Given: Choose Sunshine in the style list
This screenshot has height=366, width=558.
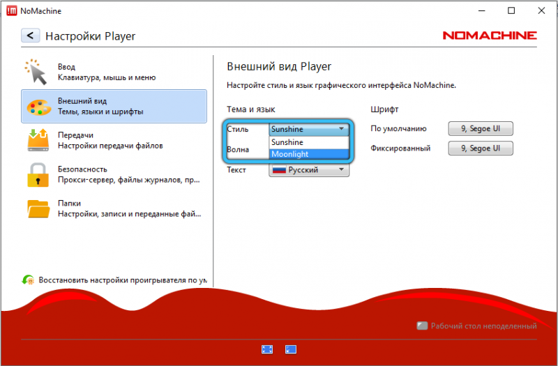Looking at the screenshot, I should 309,142.
